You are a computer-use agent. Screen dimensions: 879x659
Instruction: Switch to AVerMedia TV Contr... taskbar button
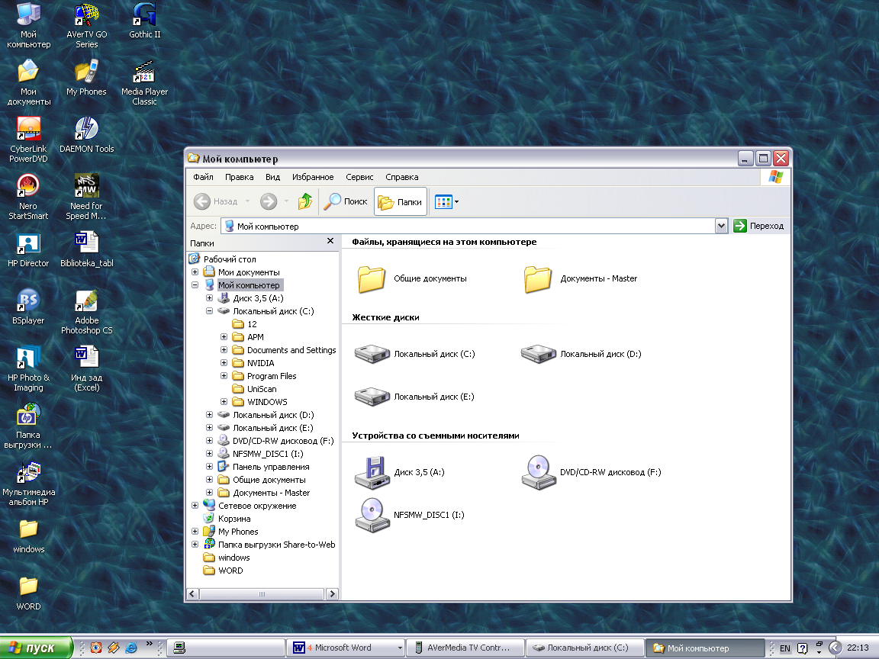(x=465, y=648)
